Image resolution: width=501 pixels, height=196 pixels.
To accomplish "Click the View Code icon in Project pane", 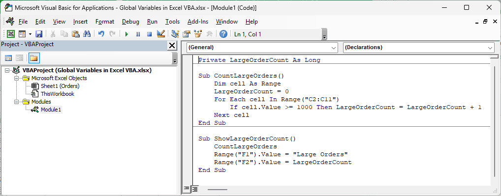I will coord(9,58).
